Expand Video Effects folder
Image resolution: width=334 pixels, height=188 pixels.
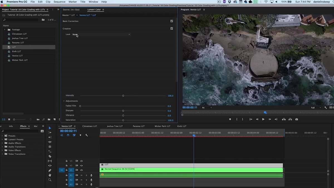click(2, 150)
